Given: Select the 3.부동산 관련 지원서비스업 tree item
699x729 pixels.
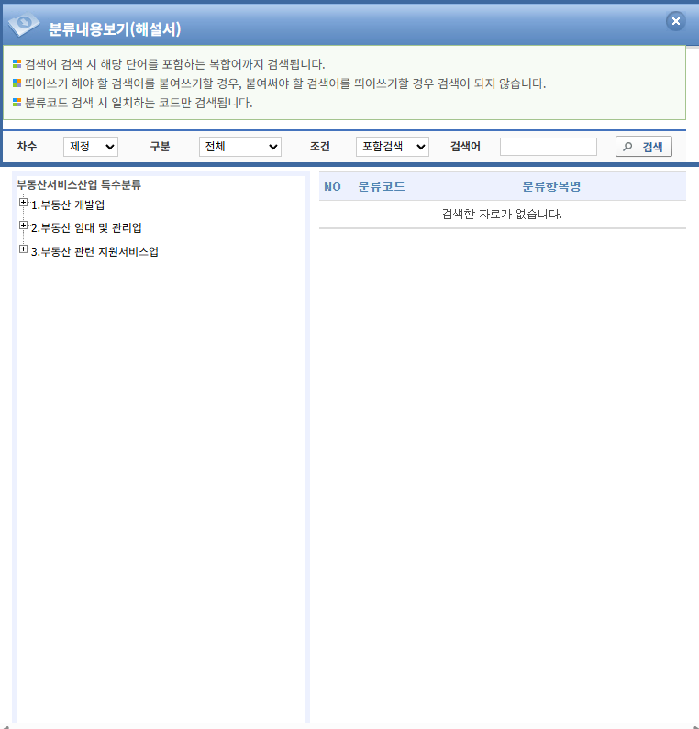Looking at the screenshot, I should pyautogui.click(x=94, y=251).
